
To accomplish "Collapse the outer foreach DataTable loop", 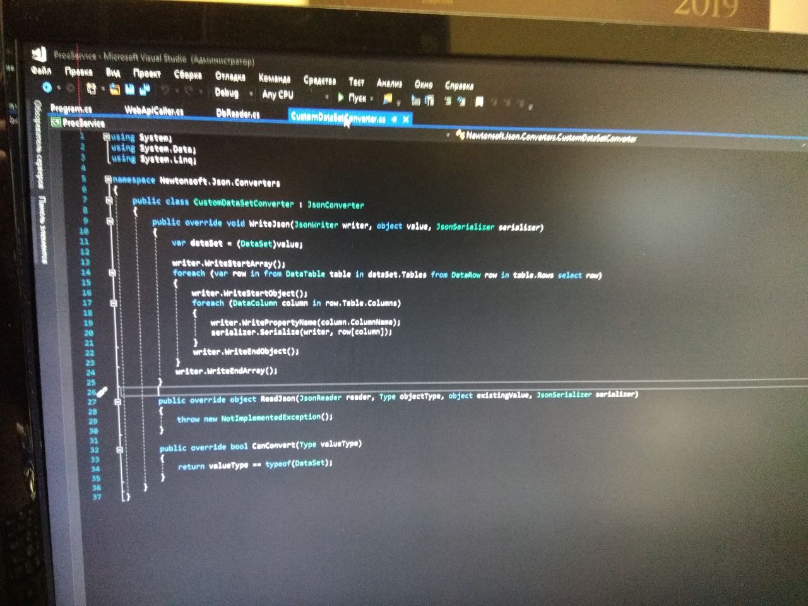I will tap(112, 273).
